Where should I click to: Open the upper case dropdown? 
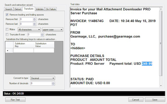53,30
